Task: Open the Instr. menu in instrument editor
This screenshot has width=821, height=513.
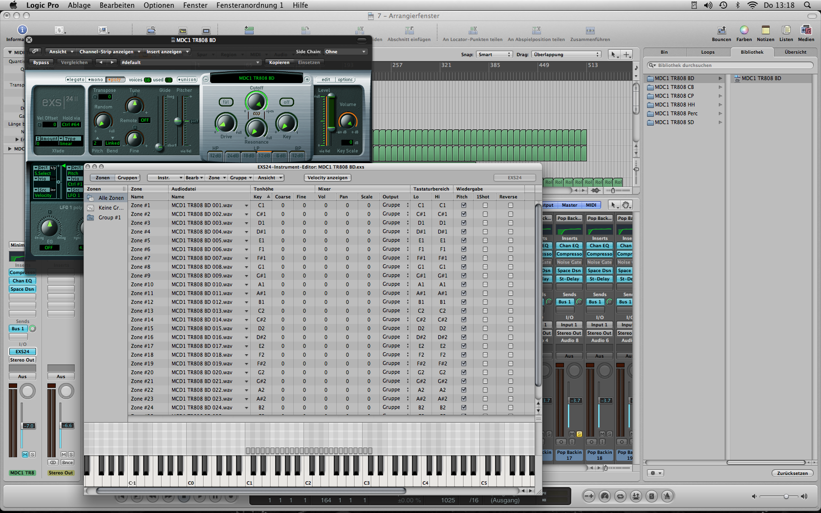Action: click(x=166, y=177)
